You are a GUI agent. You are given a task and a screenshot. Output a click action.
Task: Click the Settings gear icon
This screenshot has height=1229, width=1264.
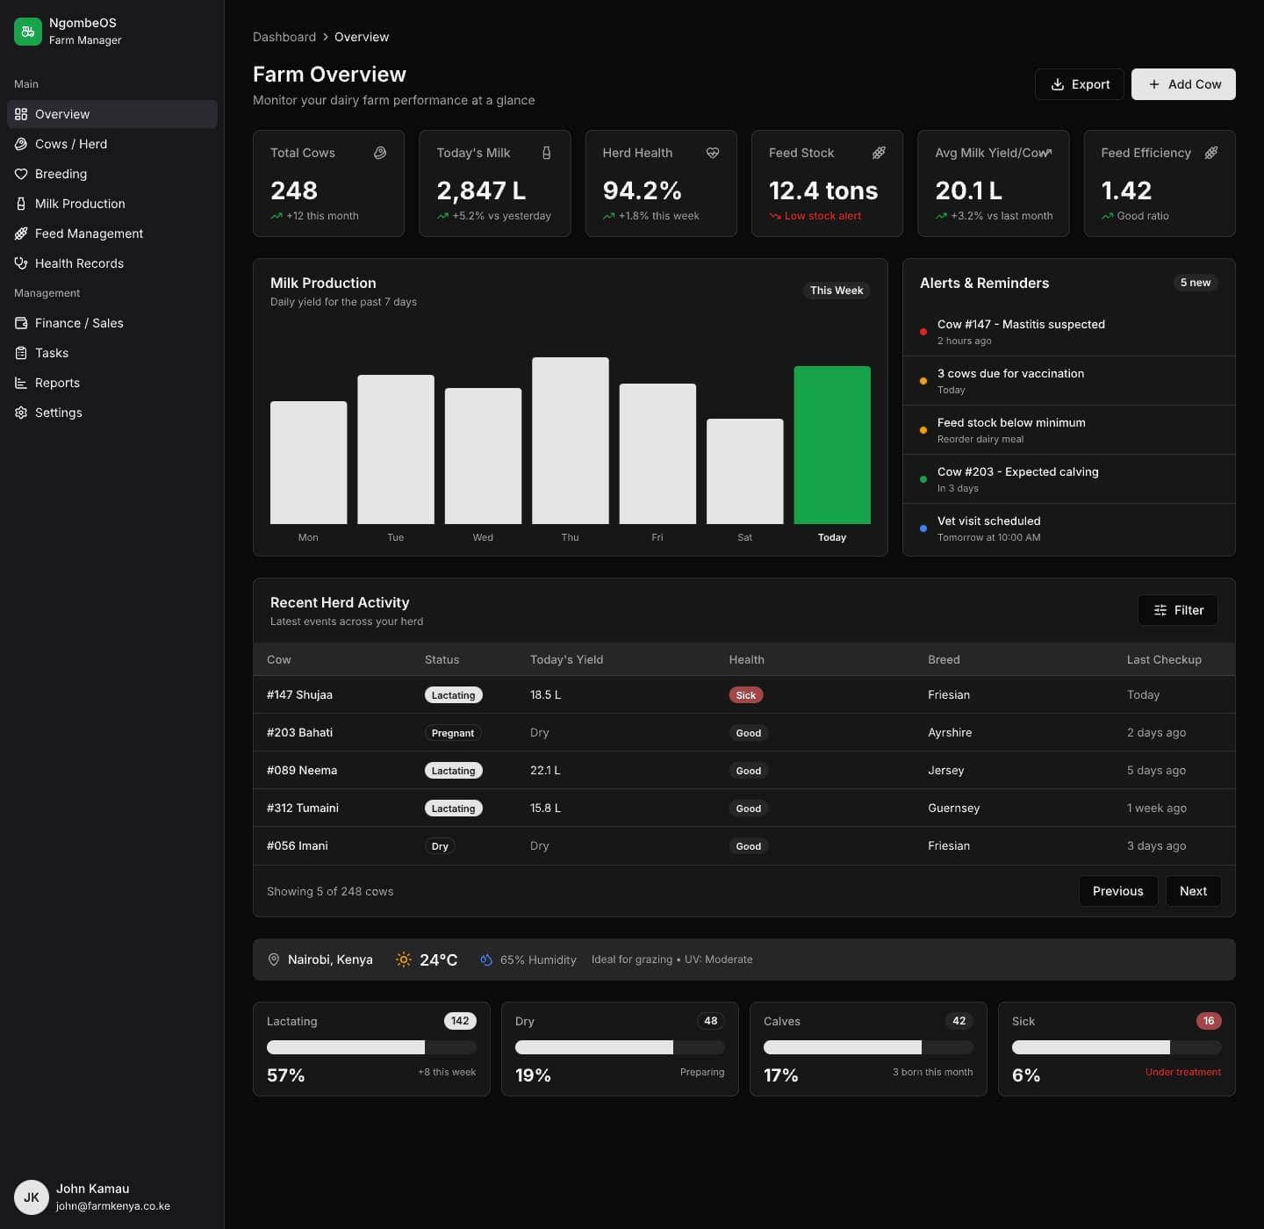point(21,412)
